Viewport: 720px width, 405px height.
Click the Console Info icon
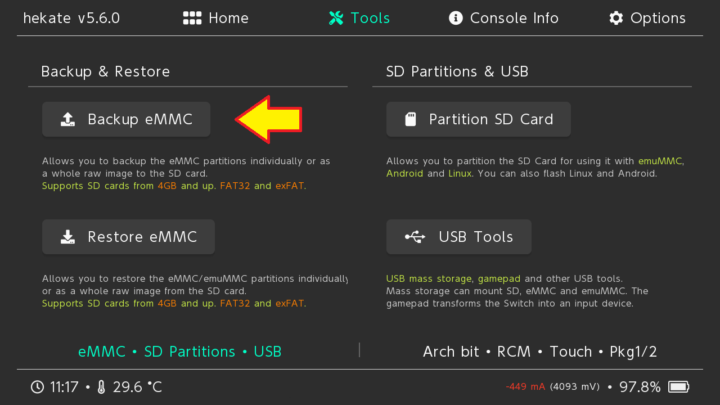point(456,18)
